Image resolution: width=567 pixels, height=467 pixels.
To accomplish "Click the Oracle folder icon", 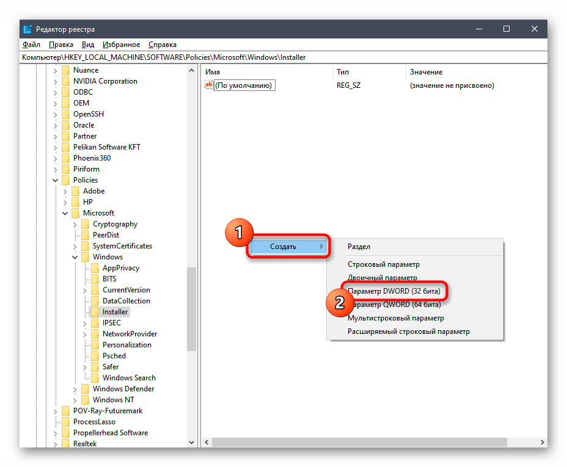I will point(66,125).
